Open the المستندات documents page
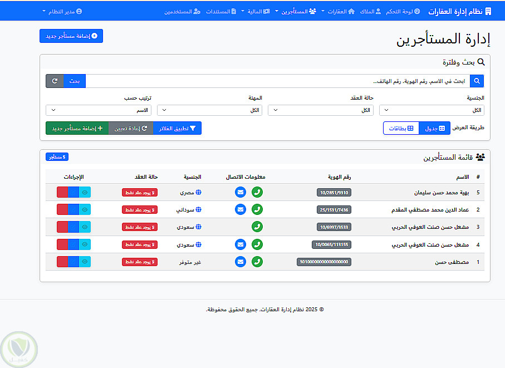505x368 pixels. tap(221, 12)
